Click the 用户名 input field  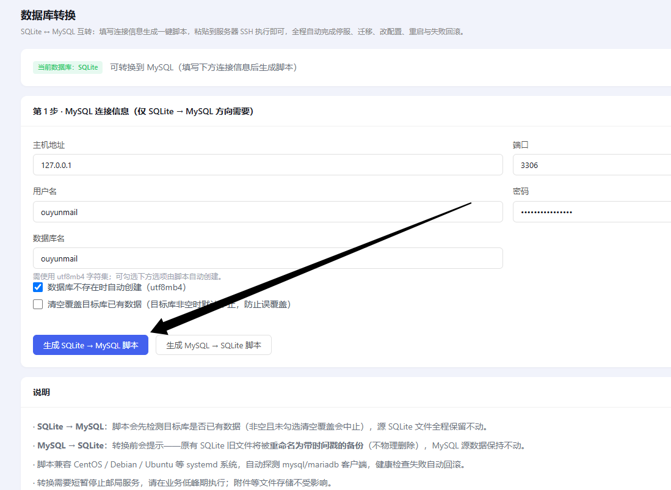point(268,212)
